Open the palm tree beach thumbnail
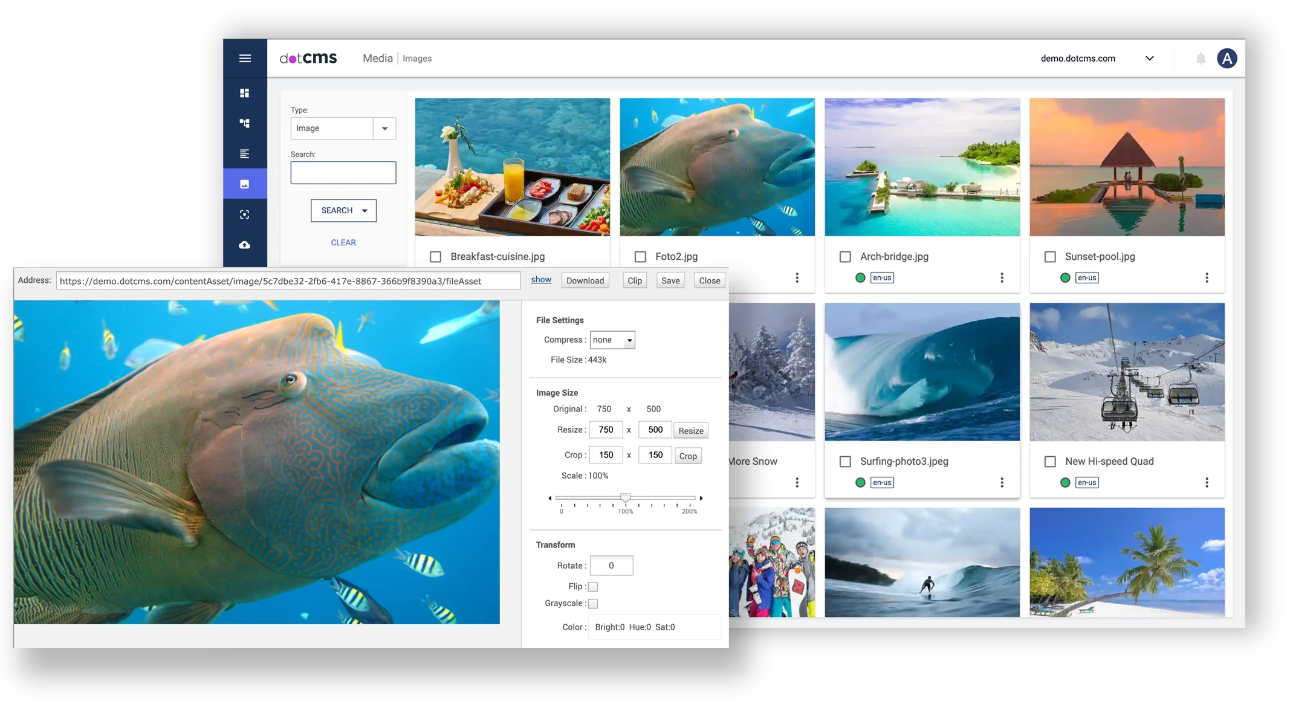This screenshot has height=704, width=1290. [1127, 563]
